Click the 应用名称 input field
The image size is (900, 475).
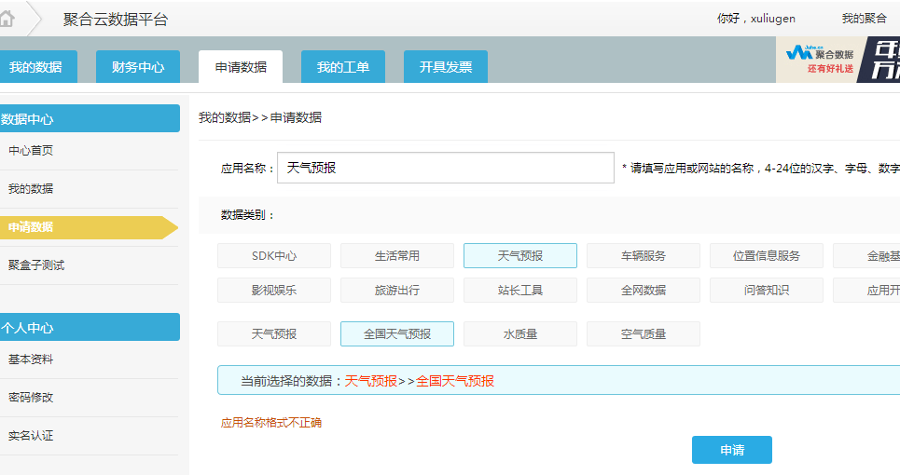[x=445, y=168]
